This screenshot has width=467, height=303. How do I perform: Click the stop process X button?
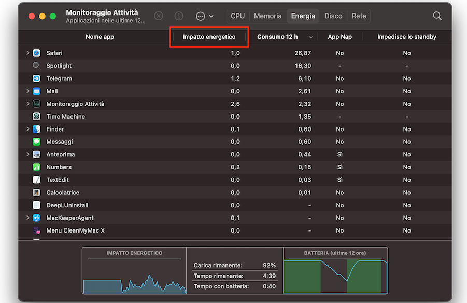click(x=159, y=16)
